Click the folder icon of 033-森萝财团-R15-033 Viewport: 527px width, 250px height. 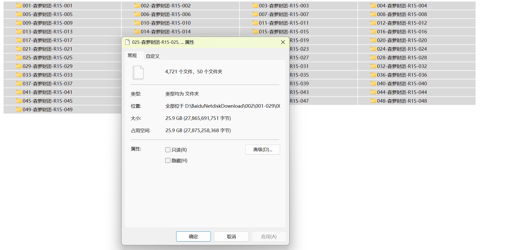19,75
